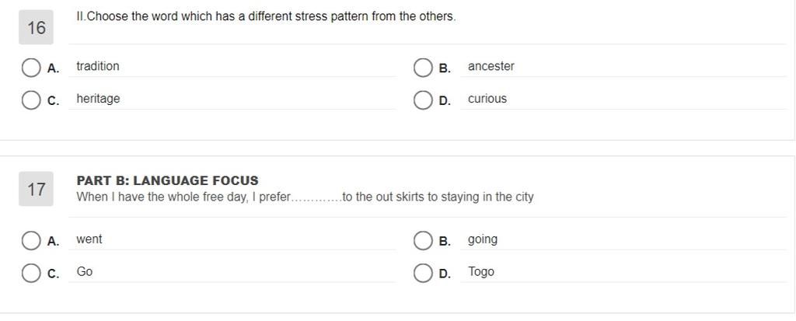Viewport: 796px width, 321px height.
Task: Pick radio button D 'Togo'
Action: click(x=423, y=274)
